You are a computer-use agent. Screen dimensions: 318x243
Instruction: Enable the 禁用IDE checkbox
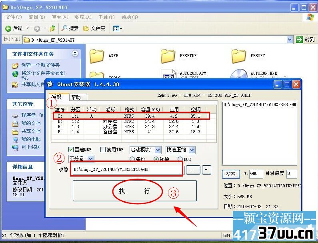[103, 150]
